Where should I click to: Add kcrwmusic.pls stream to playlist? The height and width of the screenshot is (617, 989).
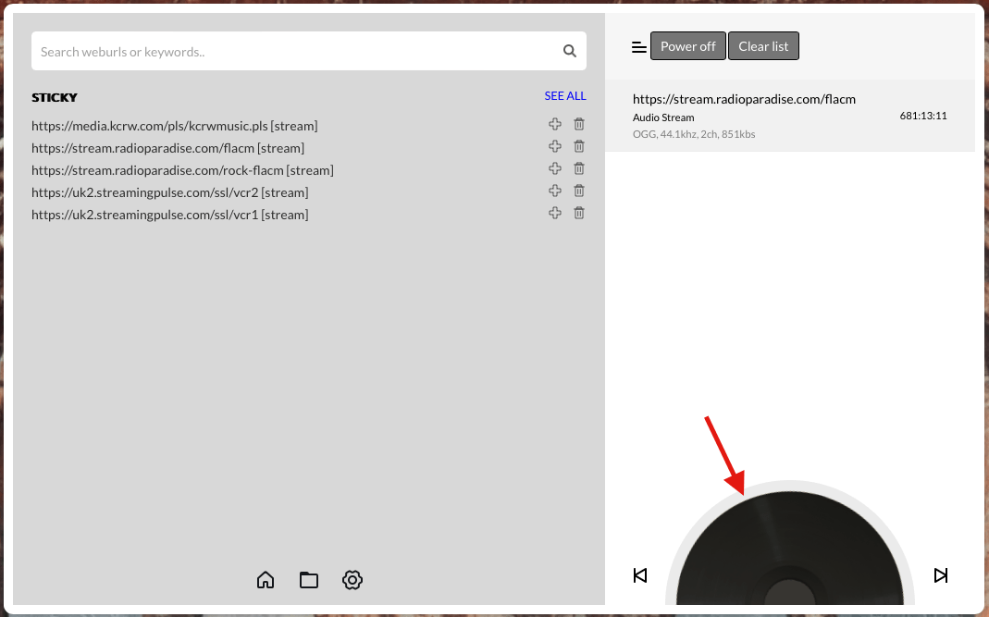(555, 124)
